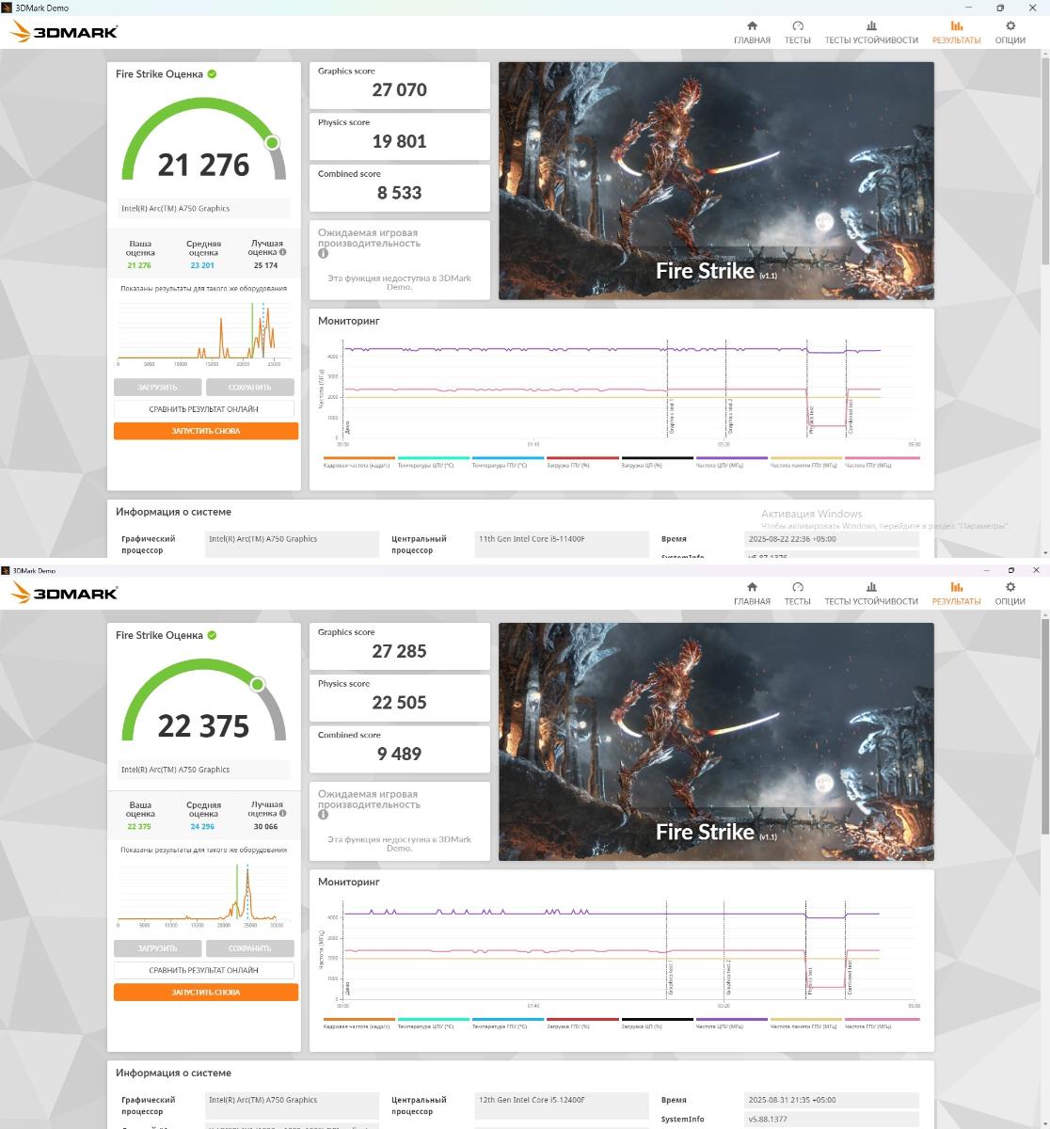1050x1129 pixels.
Task: Click info icon next to best score 25 174
Action: 282,252
